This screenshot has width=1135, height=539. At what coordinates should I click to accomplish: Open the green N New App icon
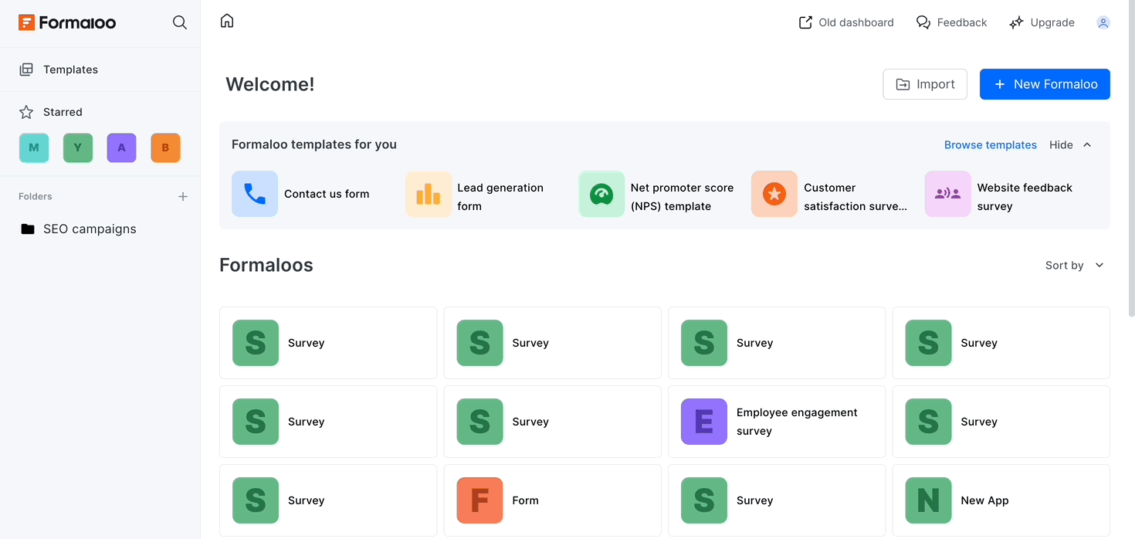pyautogui.click(x=929, y=500)
